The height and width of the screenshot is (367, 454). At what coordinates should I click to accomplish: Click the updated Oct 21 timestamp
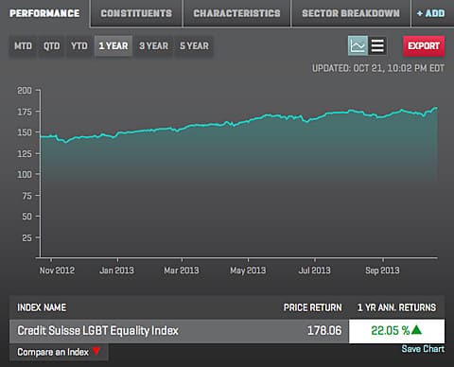[378, 68]
